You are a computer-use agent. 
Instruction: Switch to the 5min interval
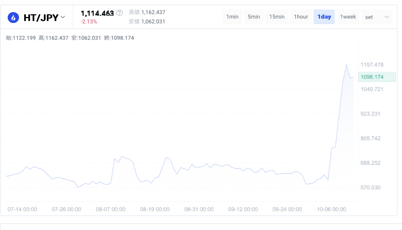pyautogui.click(x=254, y=17)
